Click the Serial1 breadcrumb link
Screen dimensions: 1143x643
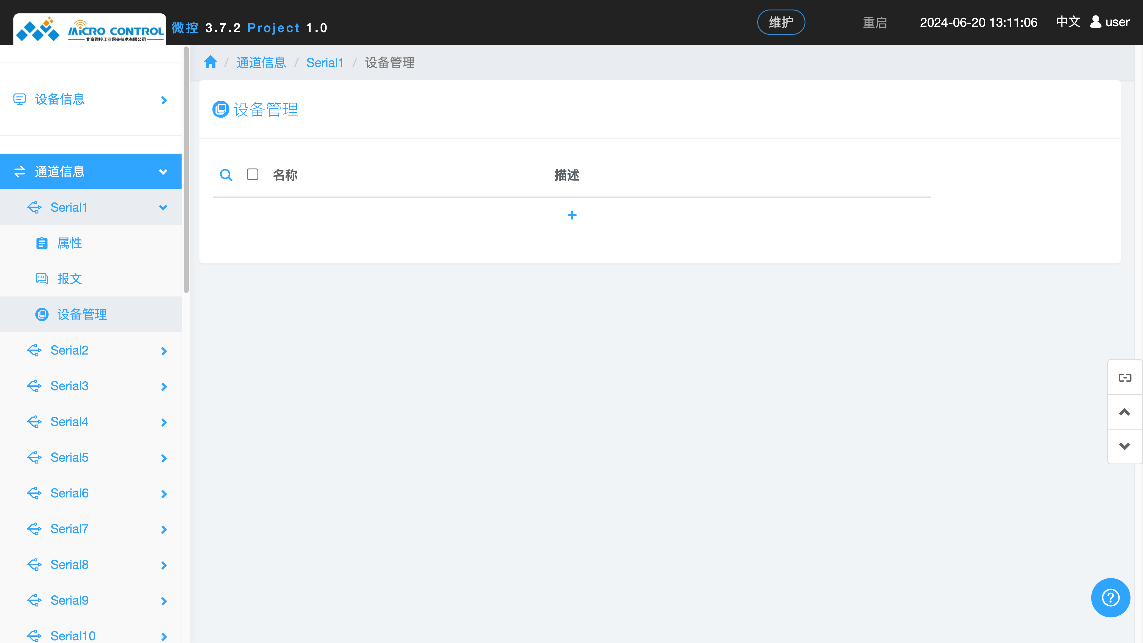pos(325,63)
